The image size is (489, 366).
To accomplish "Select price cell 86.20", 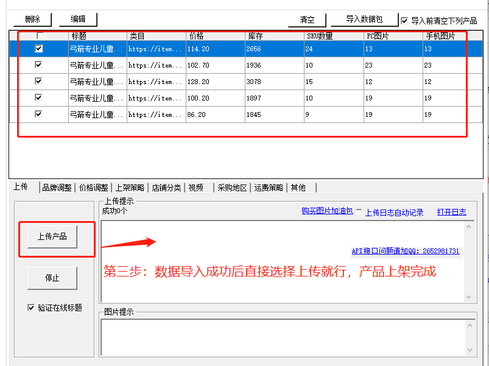I will pos(216,114).
